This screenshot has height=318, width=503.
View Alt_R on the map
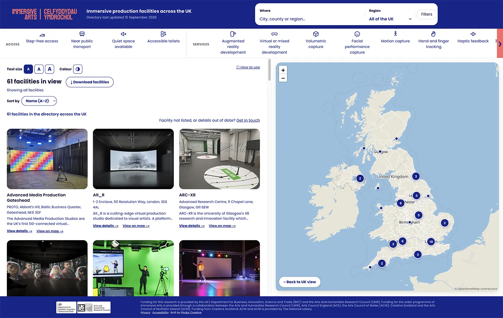pyautogui.click(x=136, y=226)
